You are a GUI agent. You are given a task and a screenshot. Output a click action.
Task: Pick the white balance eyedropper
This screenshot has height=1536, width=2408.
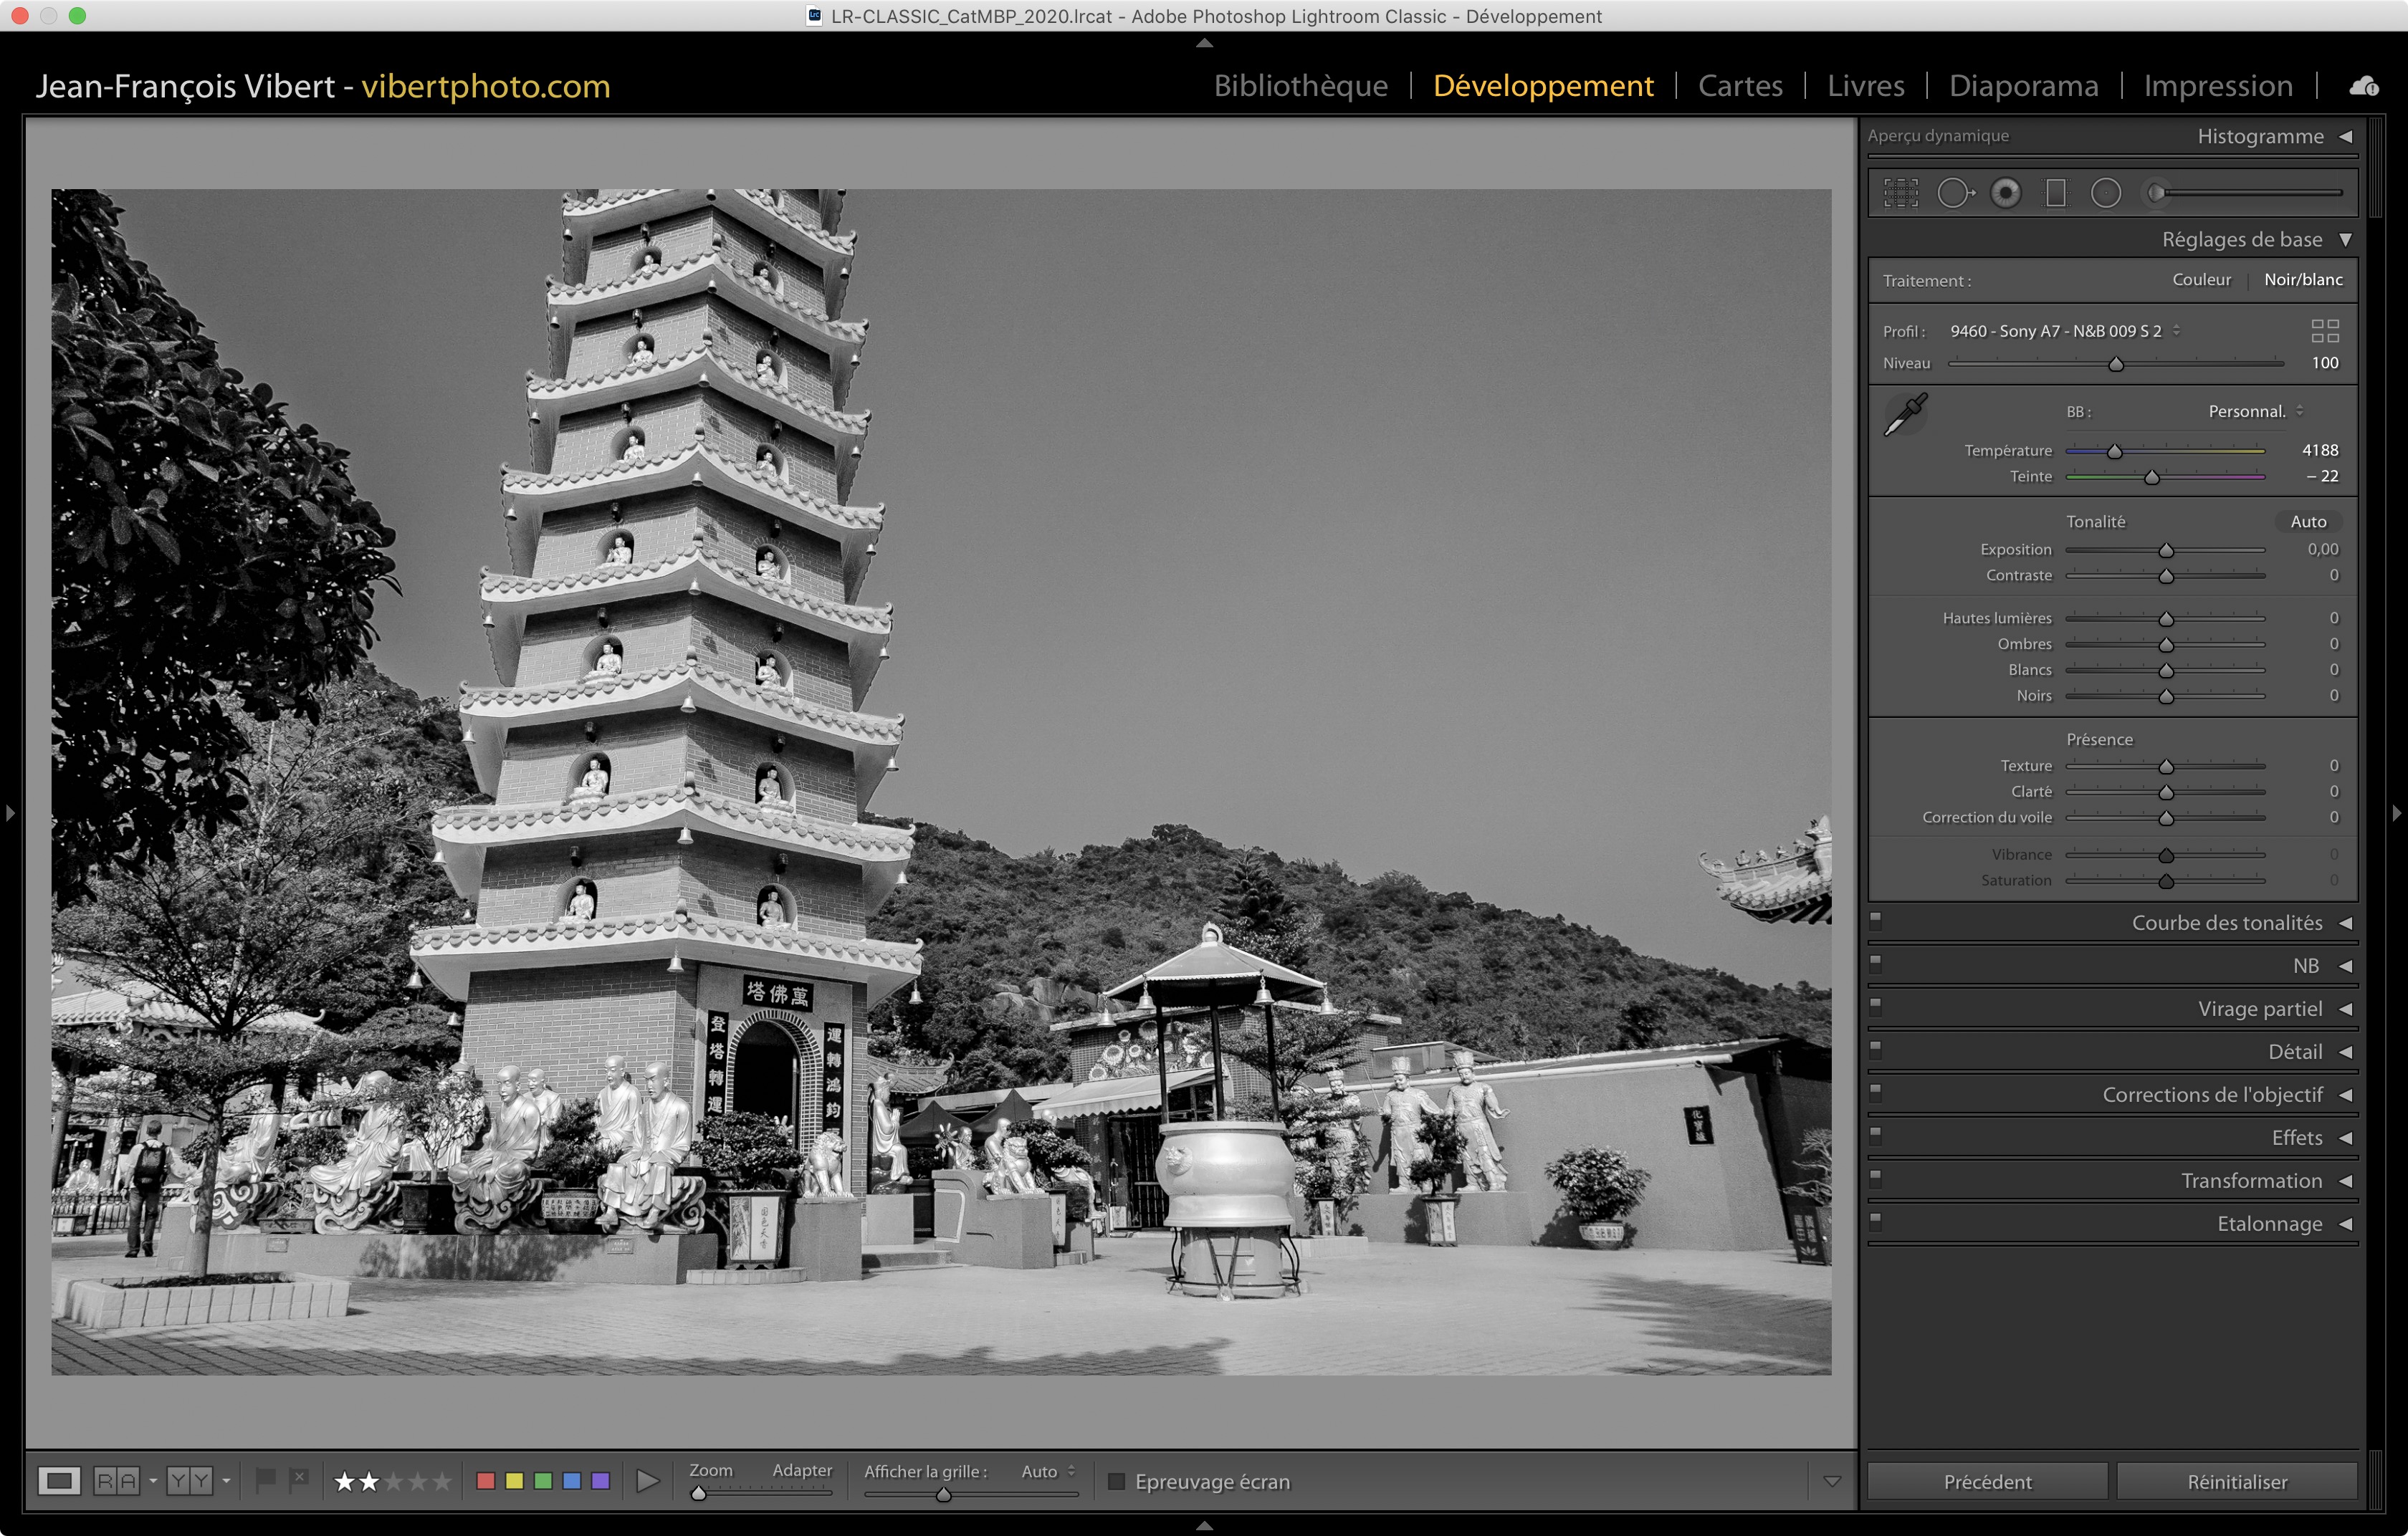click(x=1905, y=415)
